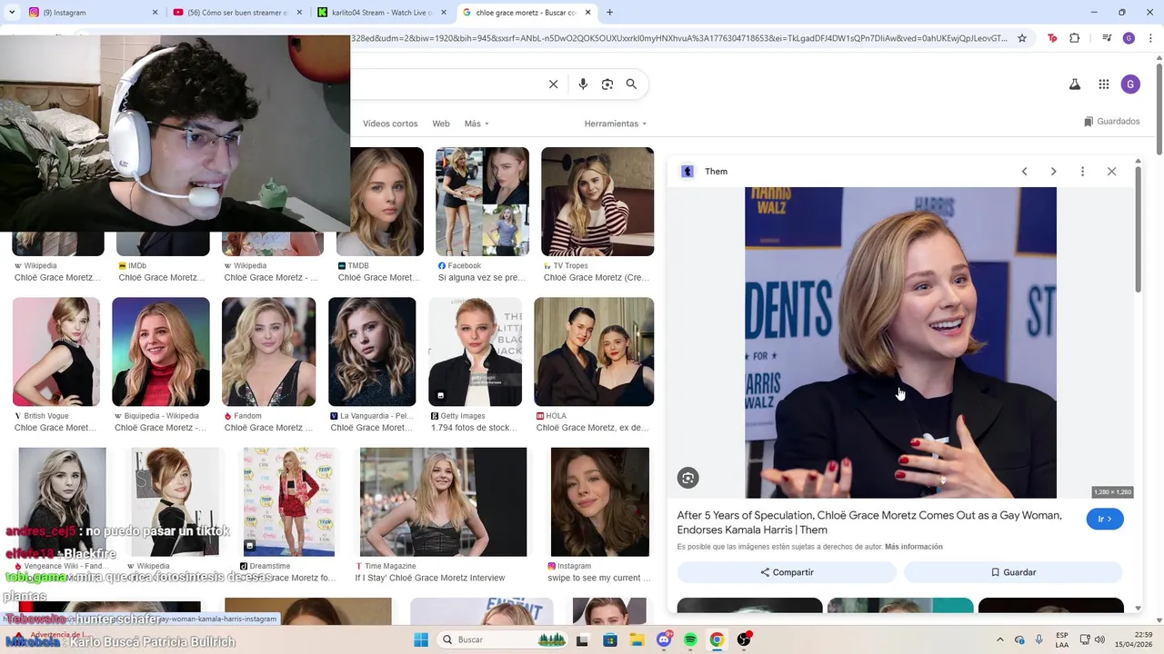Viewport: 1164px width, 654px height.
Task: Open the Windows Start menu
Action: [420, 639]
